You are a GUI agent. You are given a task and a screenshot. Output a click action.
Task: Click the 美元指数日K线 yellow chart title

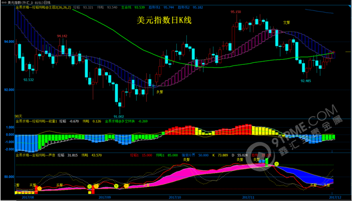(x=164, y=21)
